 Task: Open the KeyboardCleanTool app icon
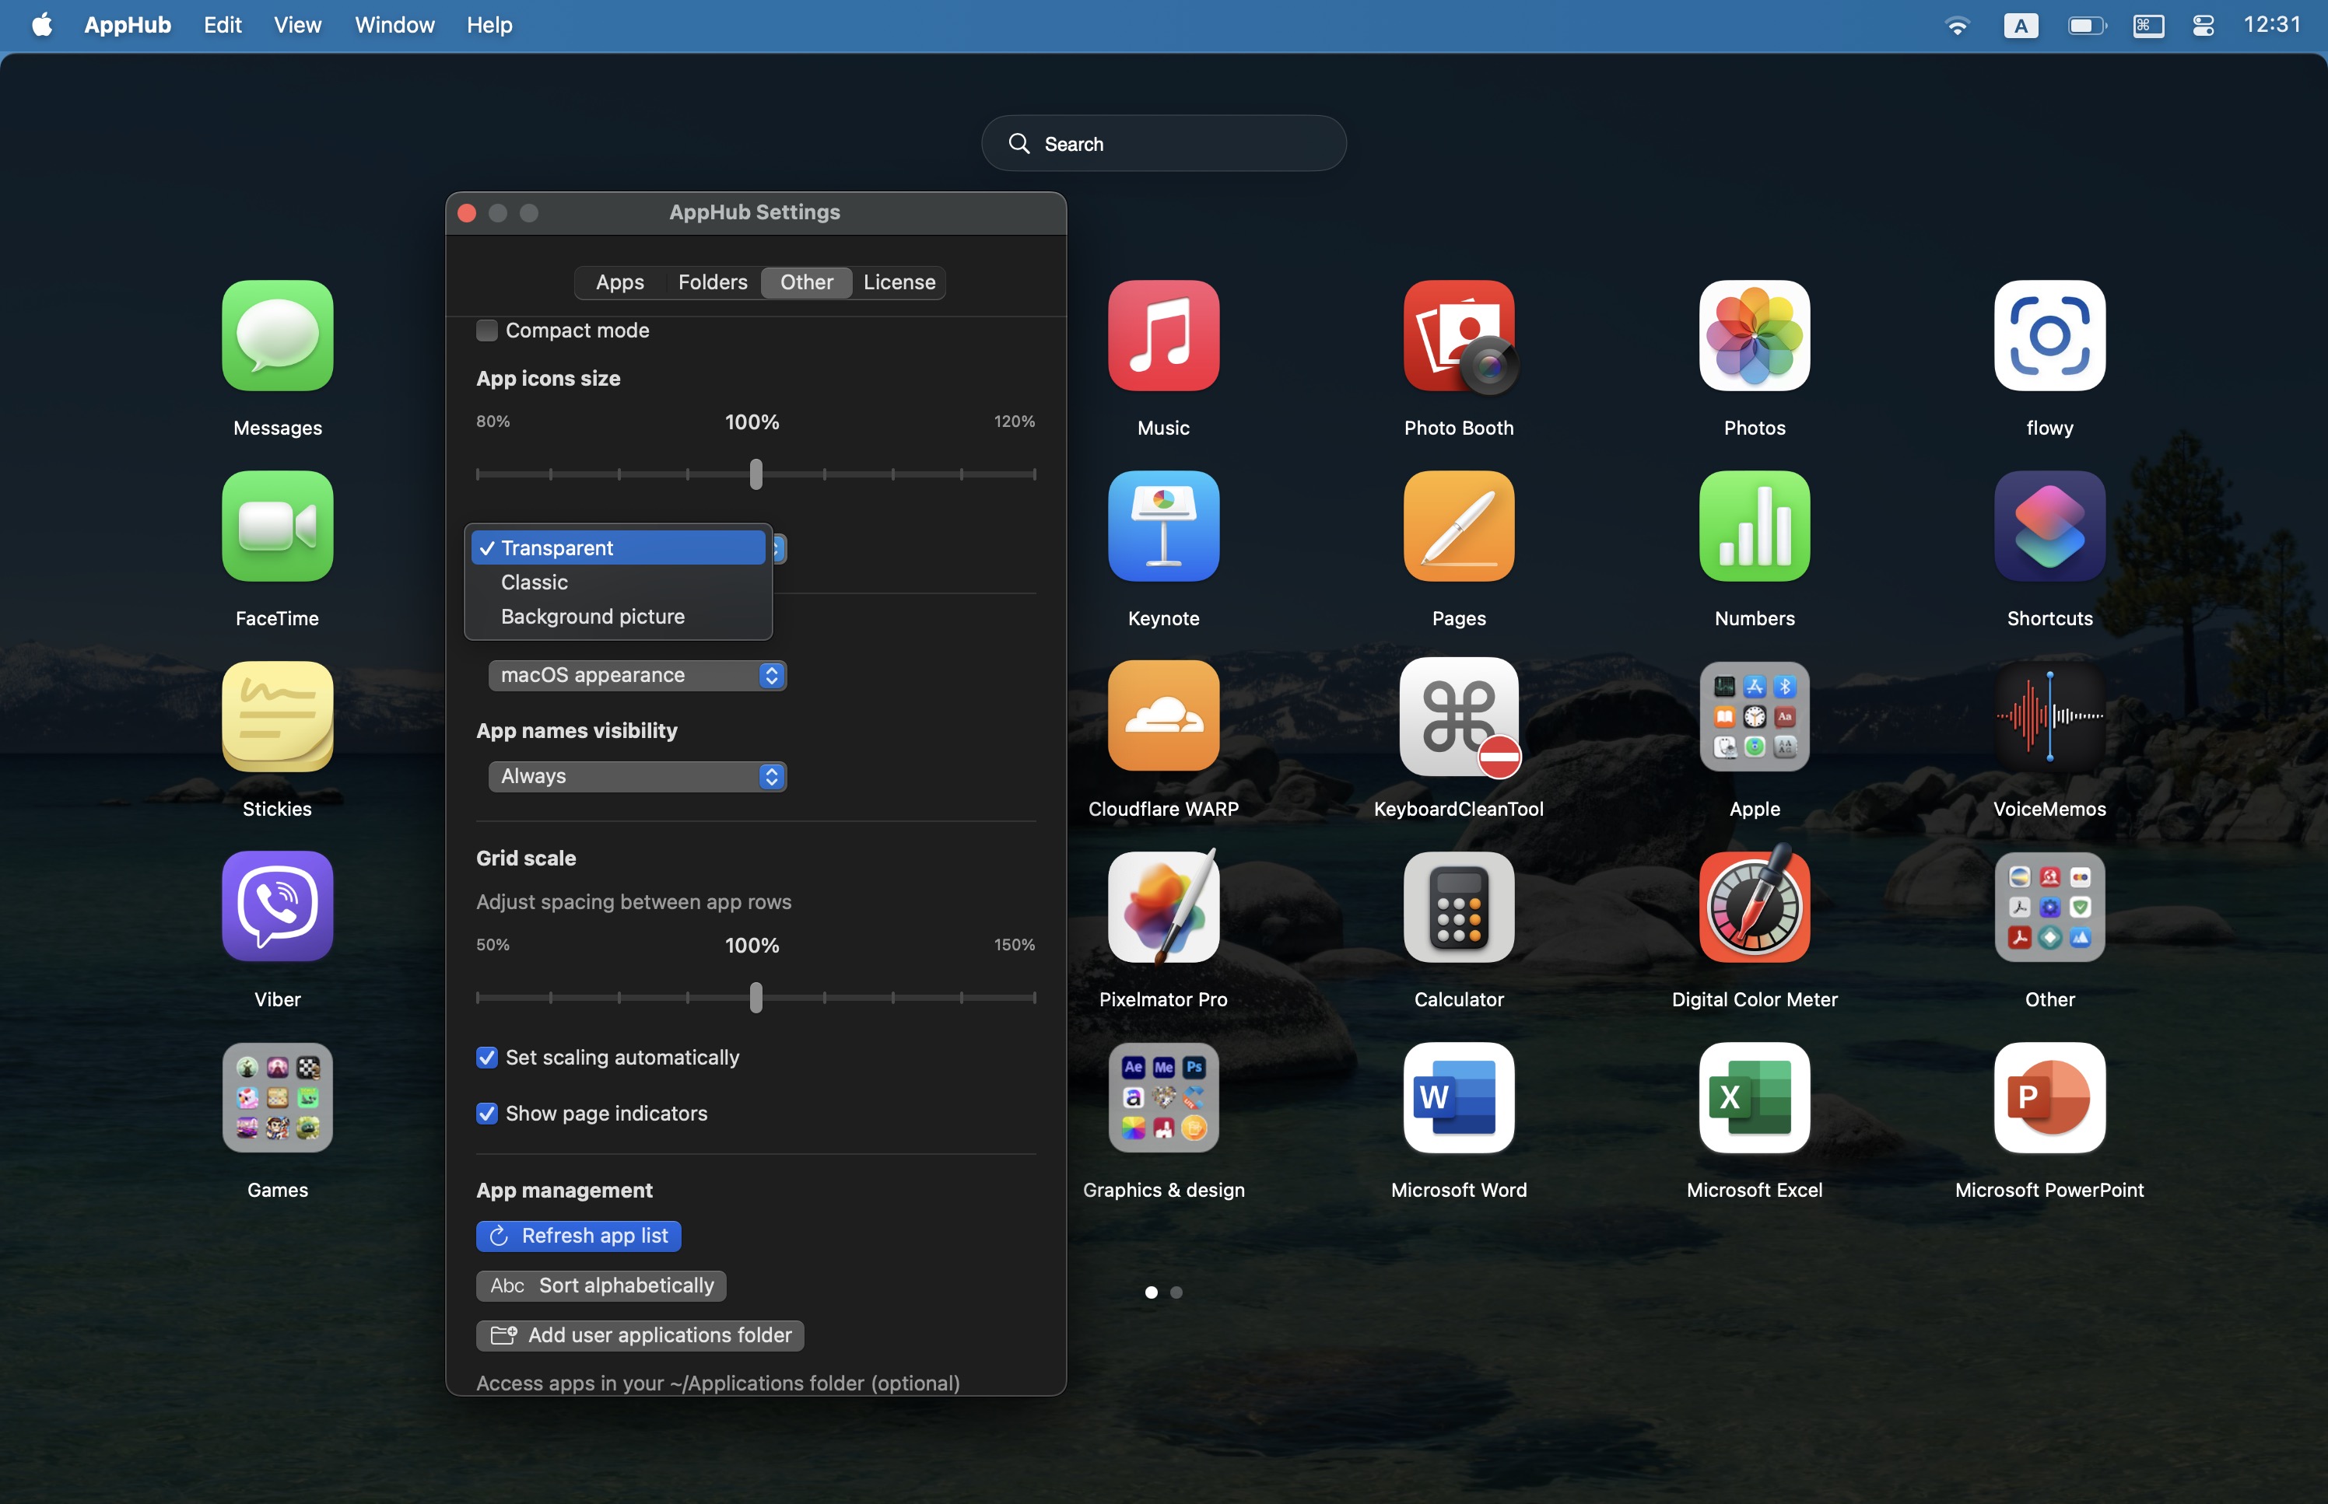pos(1457,717)
